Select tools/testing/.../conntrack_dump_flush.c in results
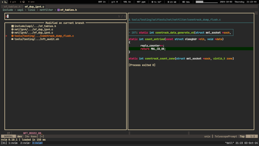This screenshot has height=146, width=259. coord(44,36)
